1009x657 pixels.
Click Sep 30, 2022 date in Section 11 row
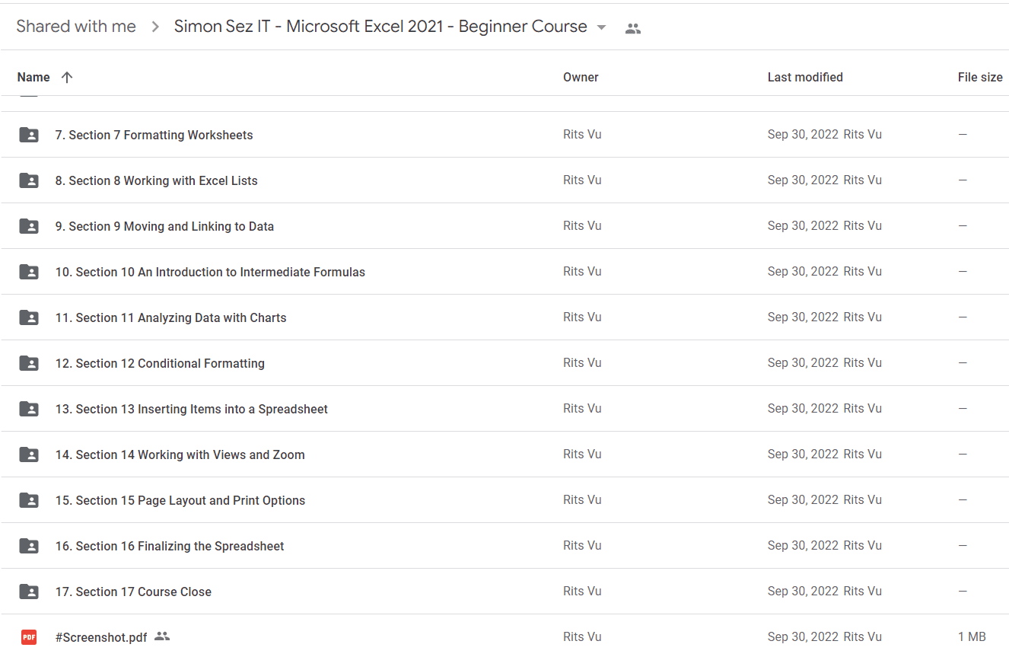point(803,317)
